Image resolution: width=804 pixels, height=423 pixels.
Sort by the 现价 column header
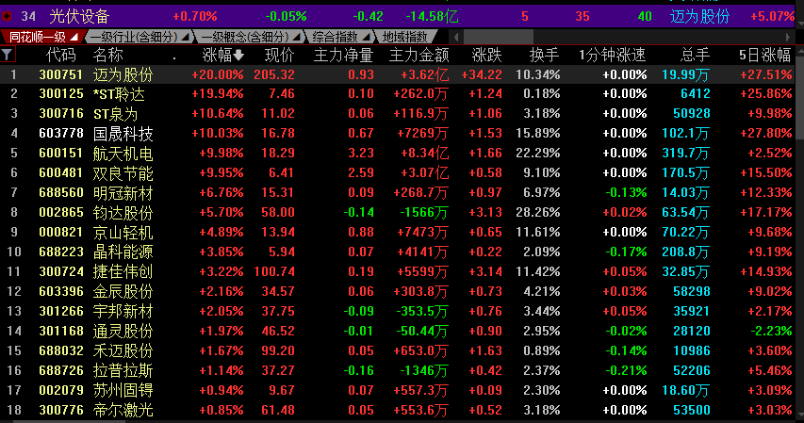(279, 56)
